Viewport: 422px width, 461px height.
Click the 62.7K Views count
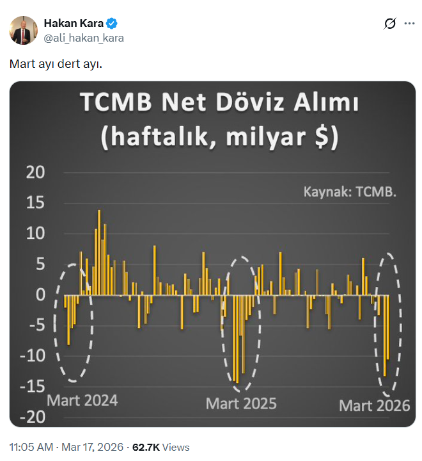pos(160,447)
